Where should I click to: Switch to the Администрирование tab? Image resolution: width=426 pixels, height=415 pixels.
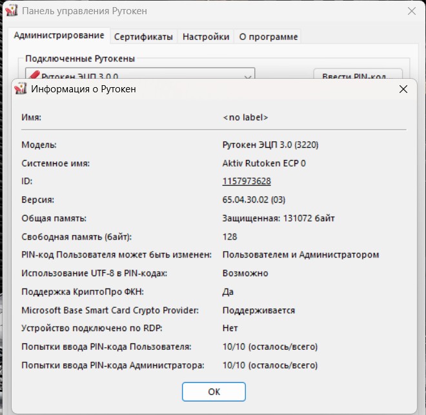[x=59, y=35]
